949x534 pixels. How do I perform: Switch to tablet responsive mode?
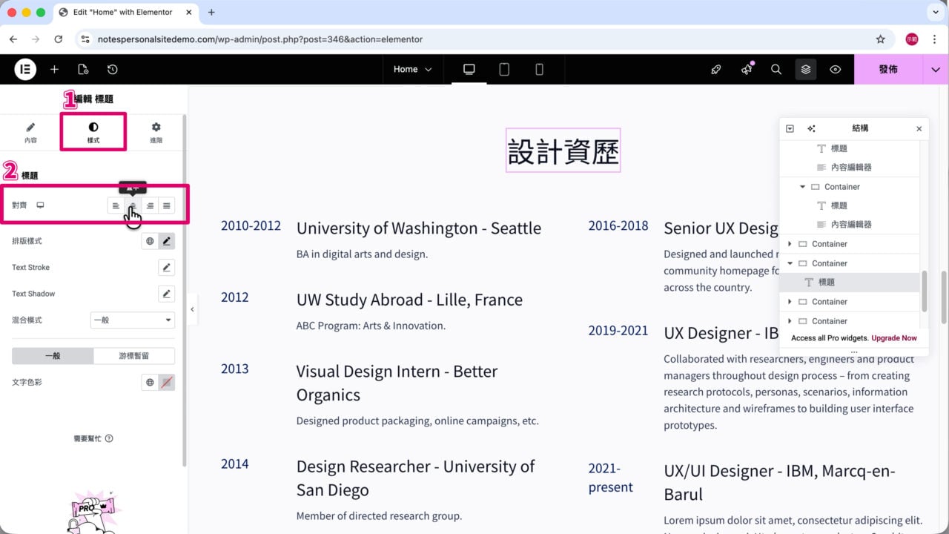pos(504,69)
